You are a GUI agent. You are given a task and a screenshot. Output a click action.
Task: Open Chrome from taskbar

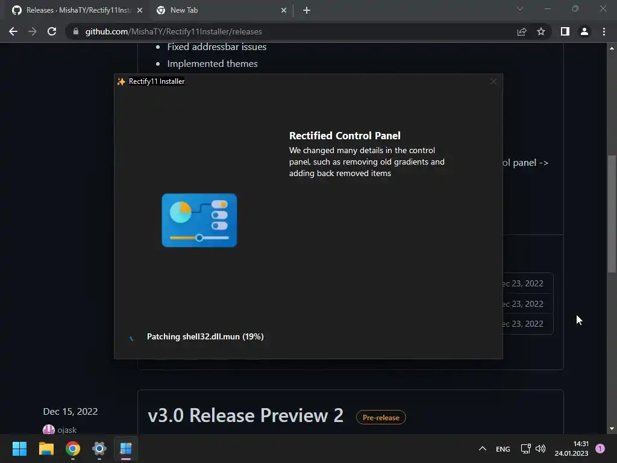(73, 449)
